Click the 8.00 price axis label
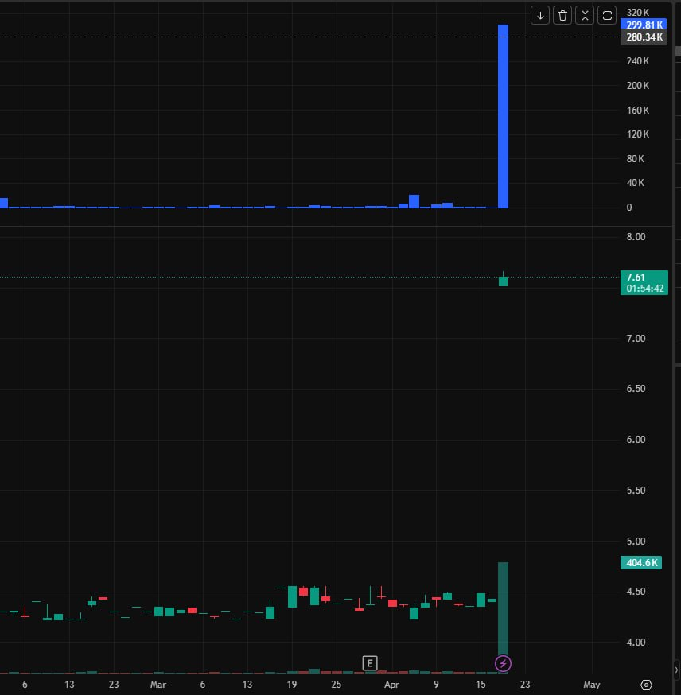The height and width of the screenshot is (695, 681). (x=636, y=237)
